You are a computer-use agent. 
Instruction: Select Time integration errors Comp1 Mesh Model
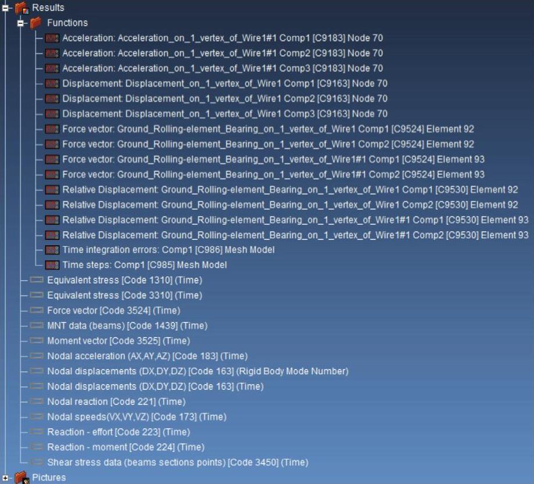pyautogui.click(x=168, y=250)
